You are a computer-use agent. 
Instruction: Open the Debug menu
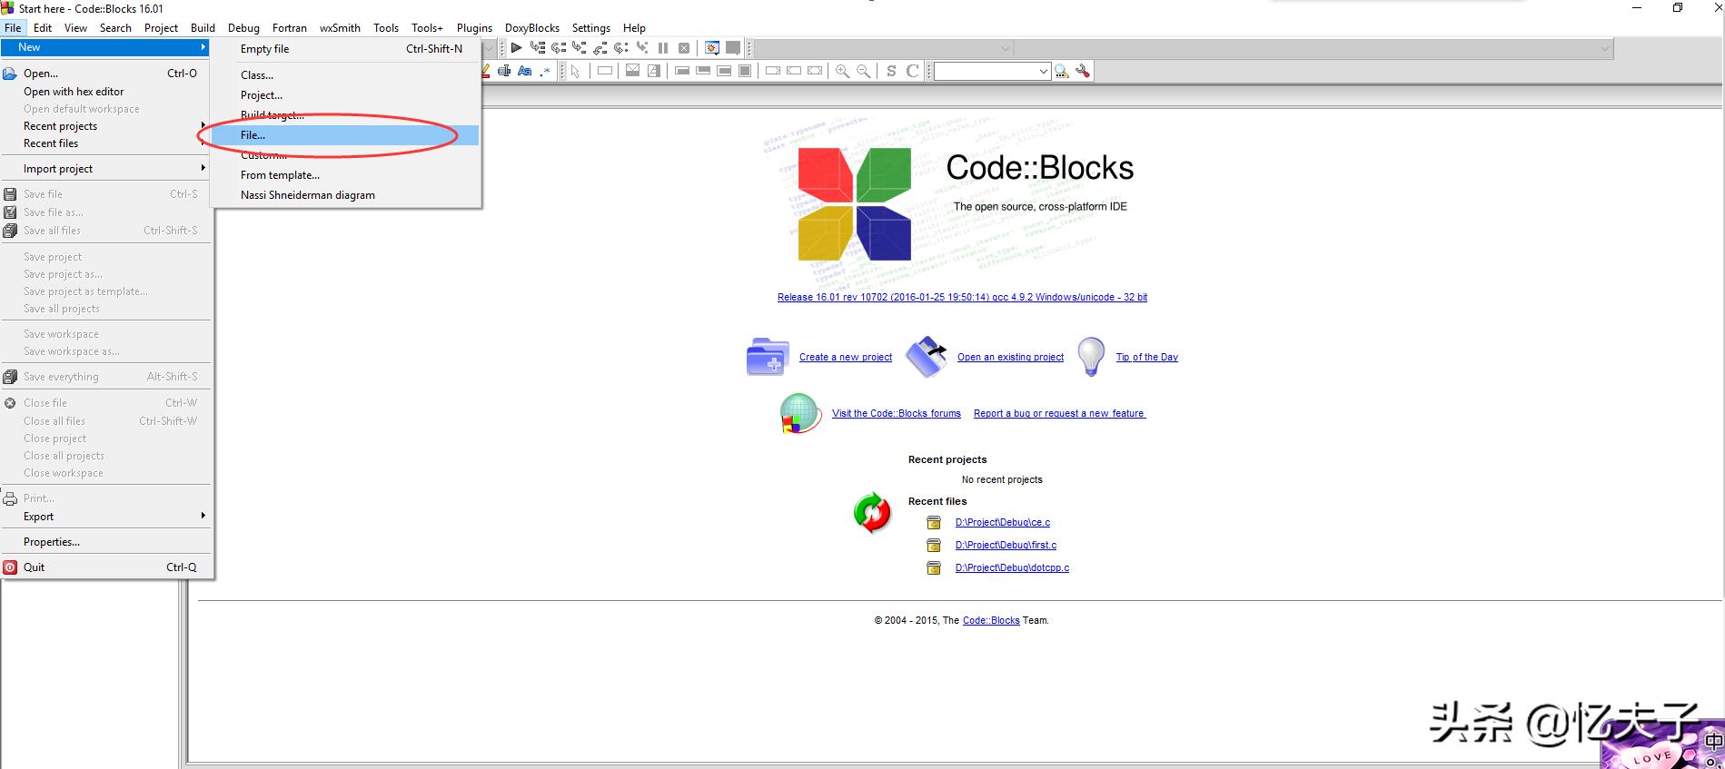pos(243,28)
